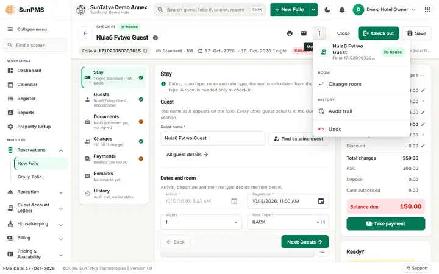This screenshot has width=439, height=274.
Task: Open Demo Hotel Owner account menu
Action: tap(384, 10)
